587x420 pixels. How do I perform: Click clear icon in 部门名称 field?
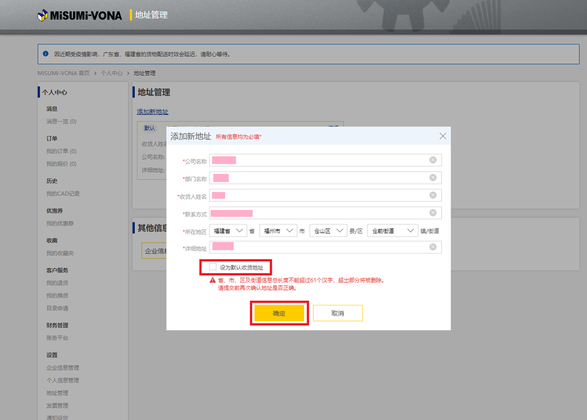pos(433,178)
